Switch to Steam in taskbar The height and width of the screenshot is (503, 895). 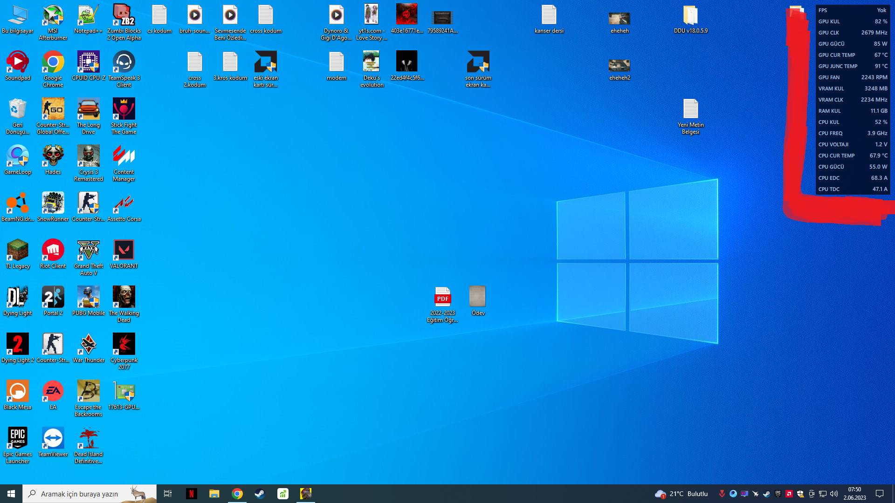pyautogui.click(x=260, y=494)
